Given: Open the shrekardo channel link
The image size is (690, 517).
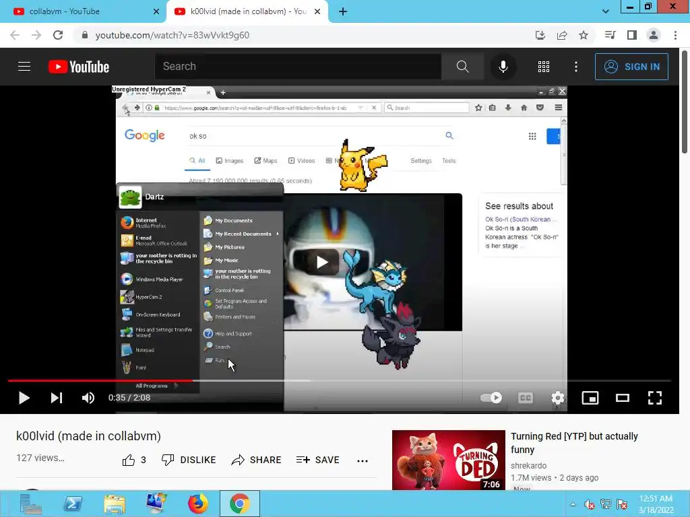Looking at the screenshot, I should tap(528, 466).
